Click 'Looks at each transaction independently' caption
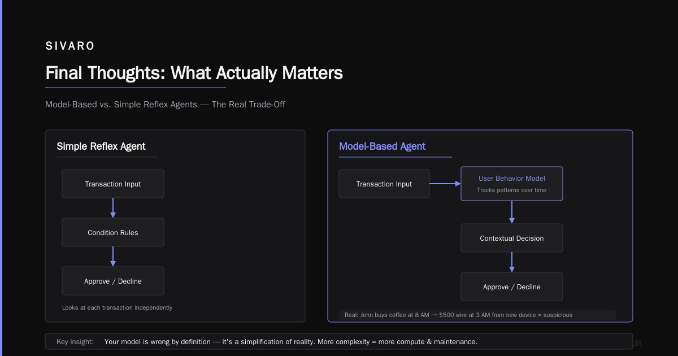 point(117,307)
